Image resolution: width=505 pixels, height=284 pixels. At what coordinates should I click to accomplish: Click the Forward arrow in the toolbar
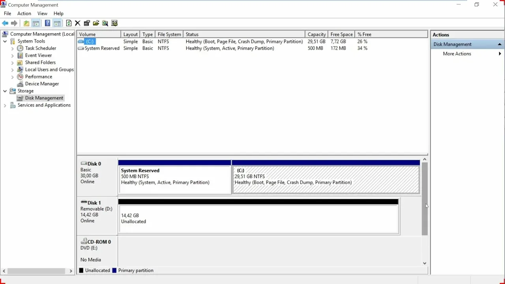14,23
